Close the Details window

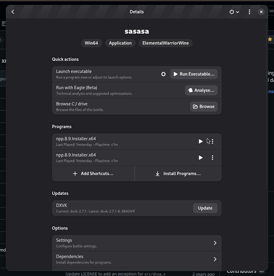[261, 12]
